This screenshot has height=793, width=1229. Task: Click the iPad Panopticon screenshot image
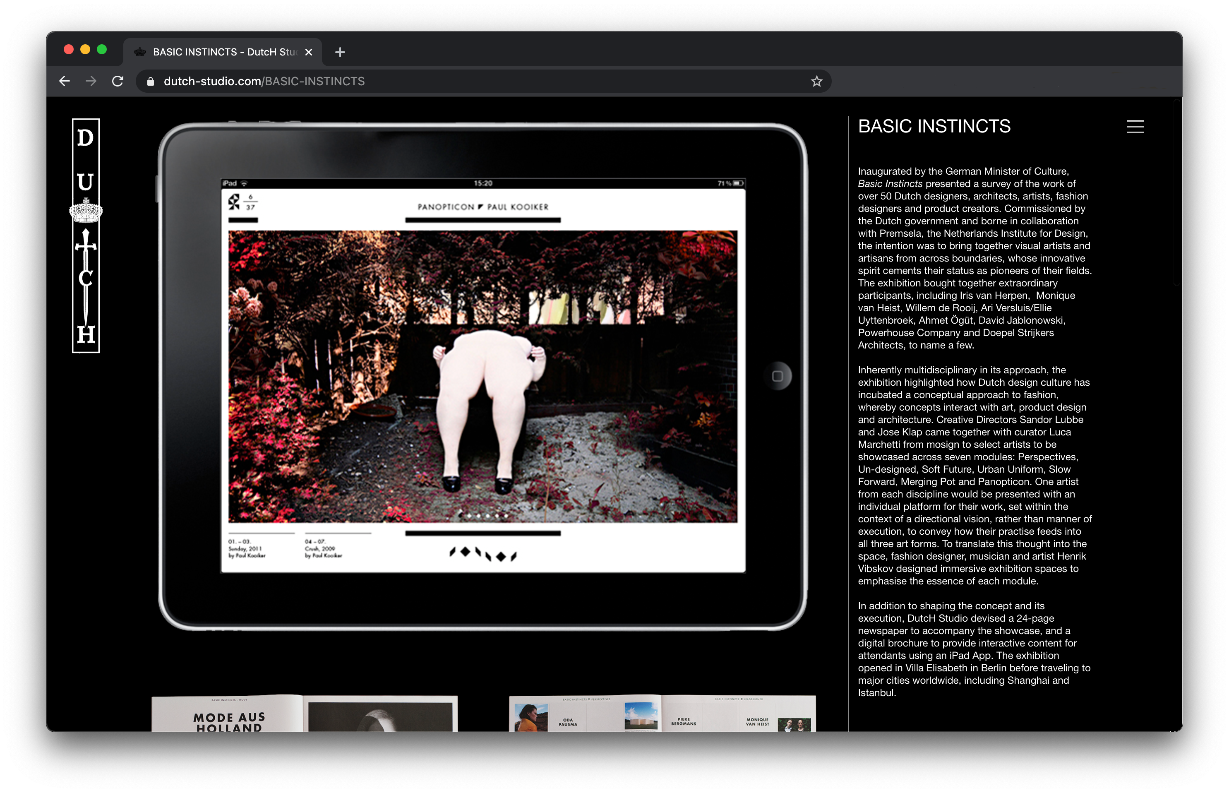click(482, 376)
